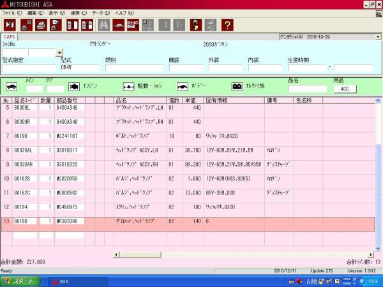Screen dimensions: 383x287
Task: Click the red car icon in the toolbar
Action: click(x=118, y=25)
